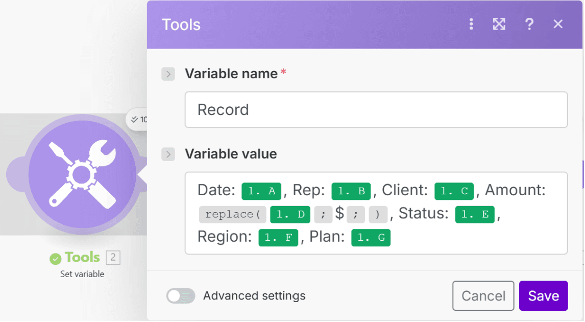The width and height of the screenshot is (585, 322).
Task: Open help with the question mark icon
Action: [529, 24]
